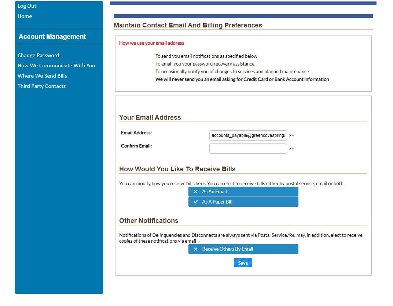This screenshot has height=306, width=393.
Task: Enable Receive Others By Email notifications
Action: point(243,249)
